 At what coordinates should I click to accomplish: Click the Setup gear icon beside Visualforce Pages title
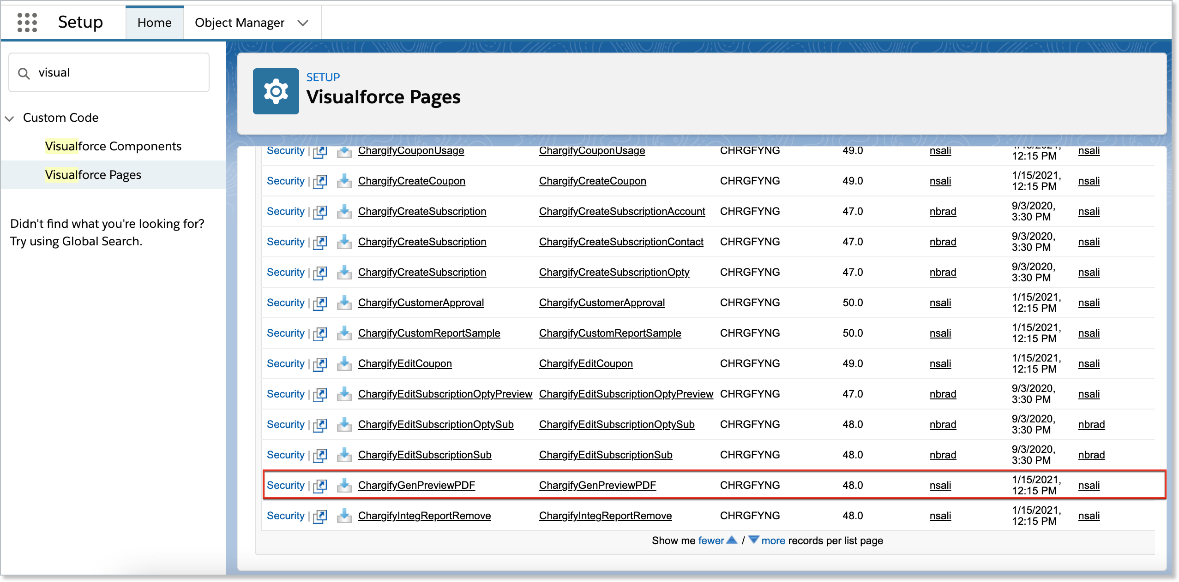(x=276, y=91)
